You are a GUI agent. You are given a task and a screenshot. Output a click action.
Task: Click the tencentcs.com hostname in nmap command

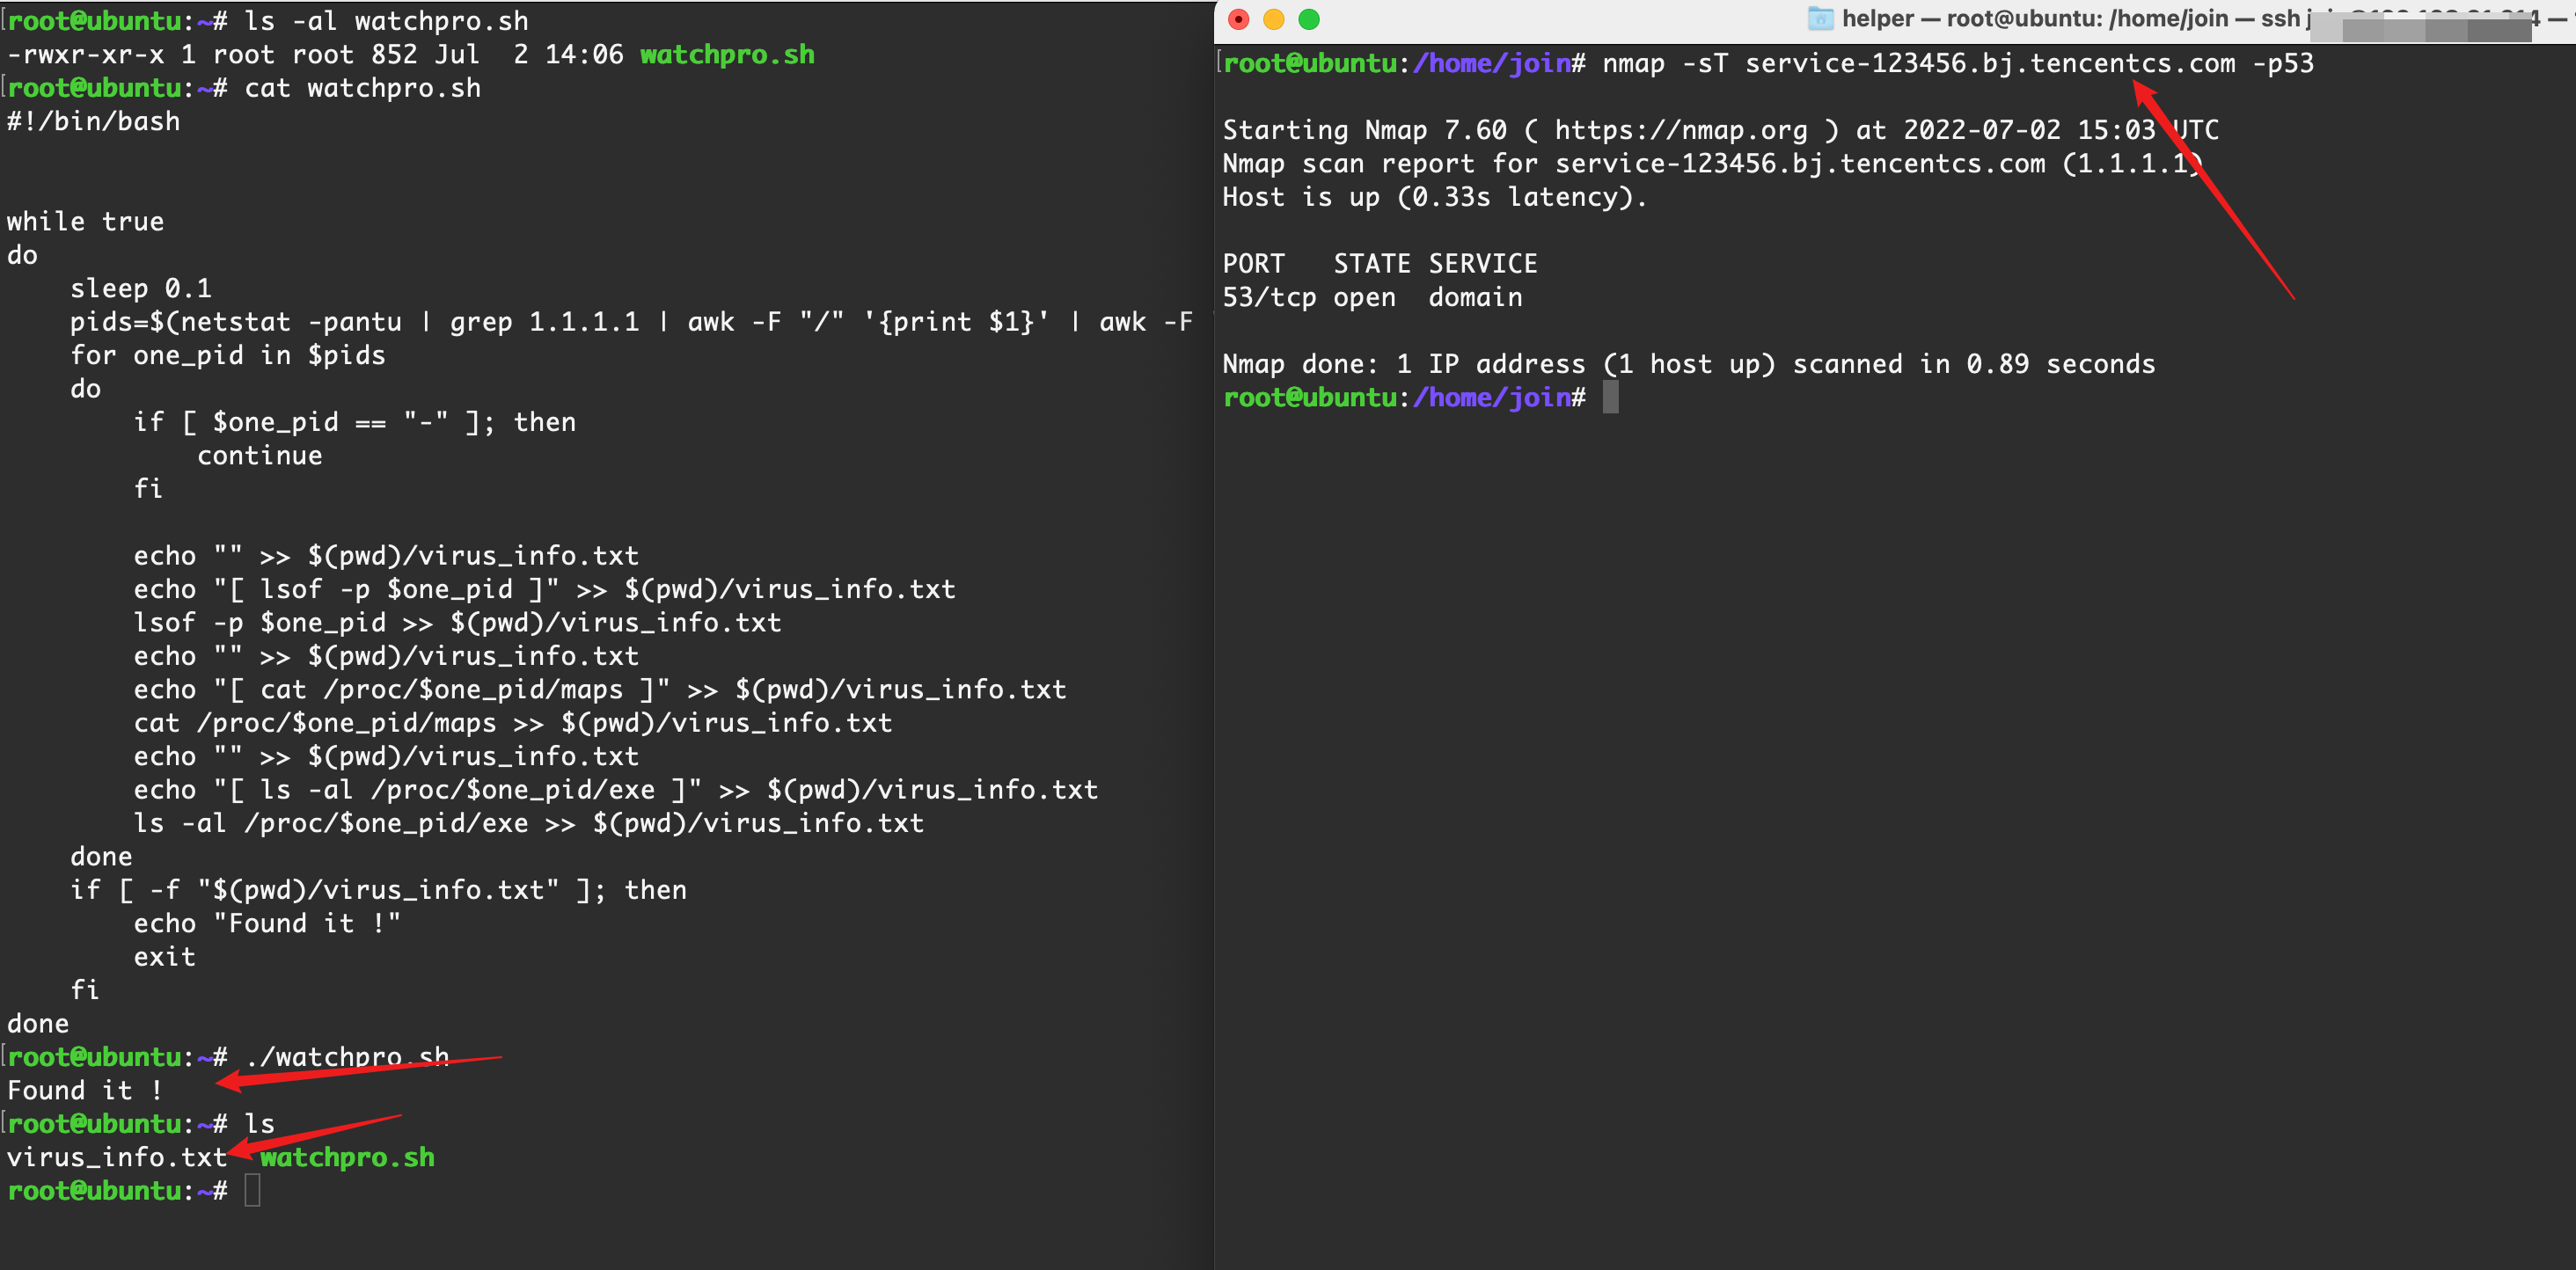(x=2131, y=63)
